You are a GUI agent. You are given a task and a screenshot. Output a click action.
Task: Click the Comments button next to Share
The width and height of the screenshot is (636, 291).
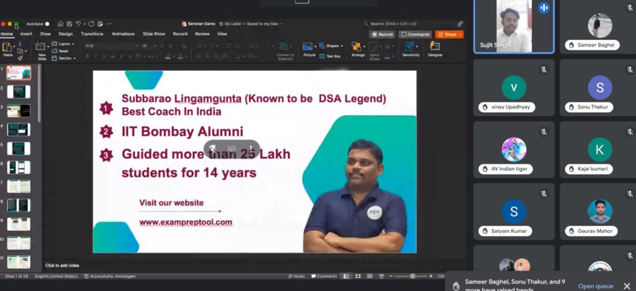tap(415, 35)
